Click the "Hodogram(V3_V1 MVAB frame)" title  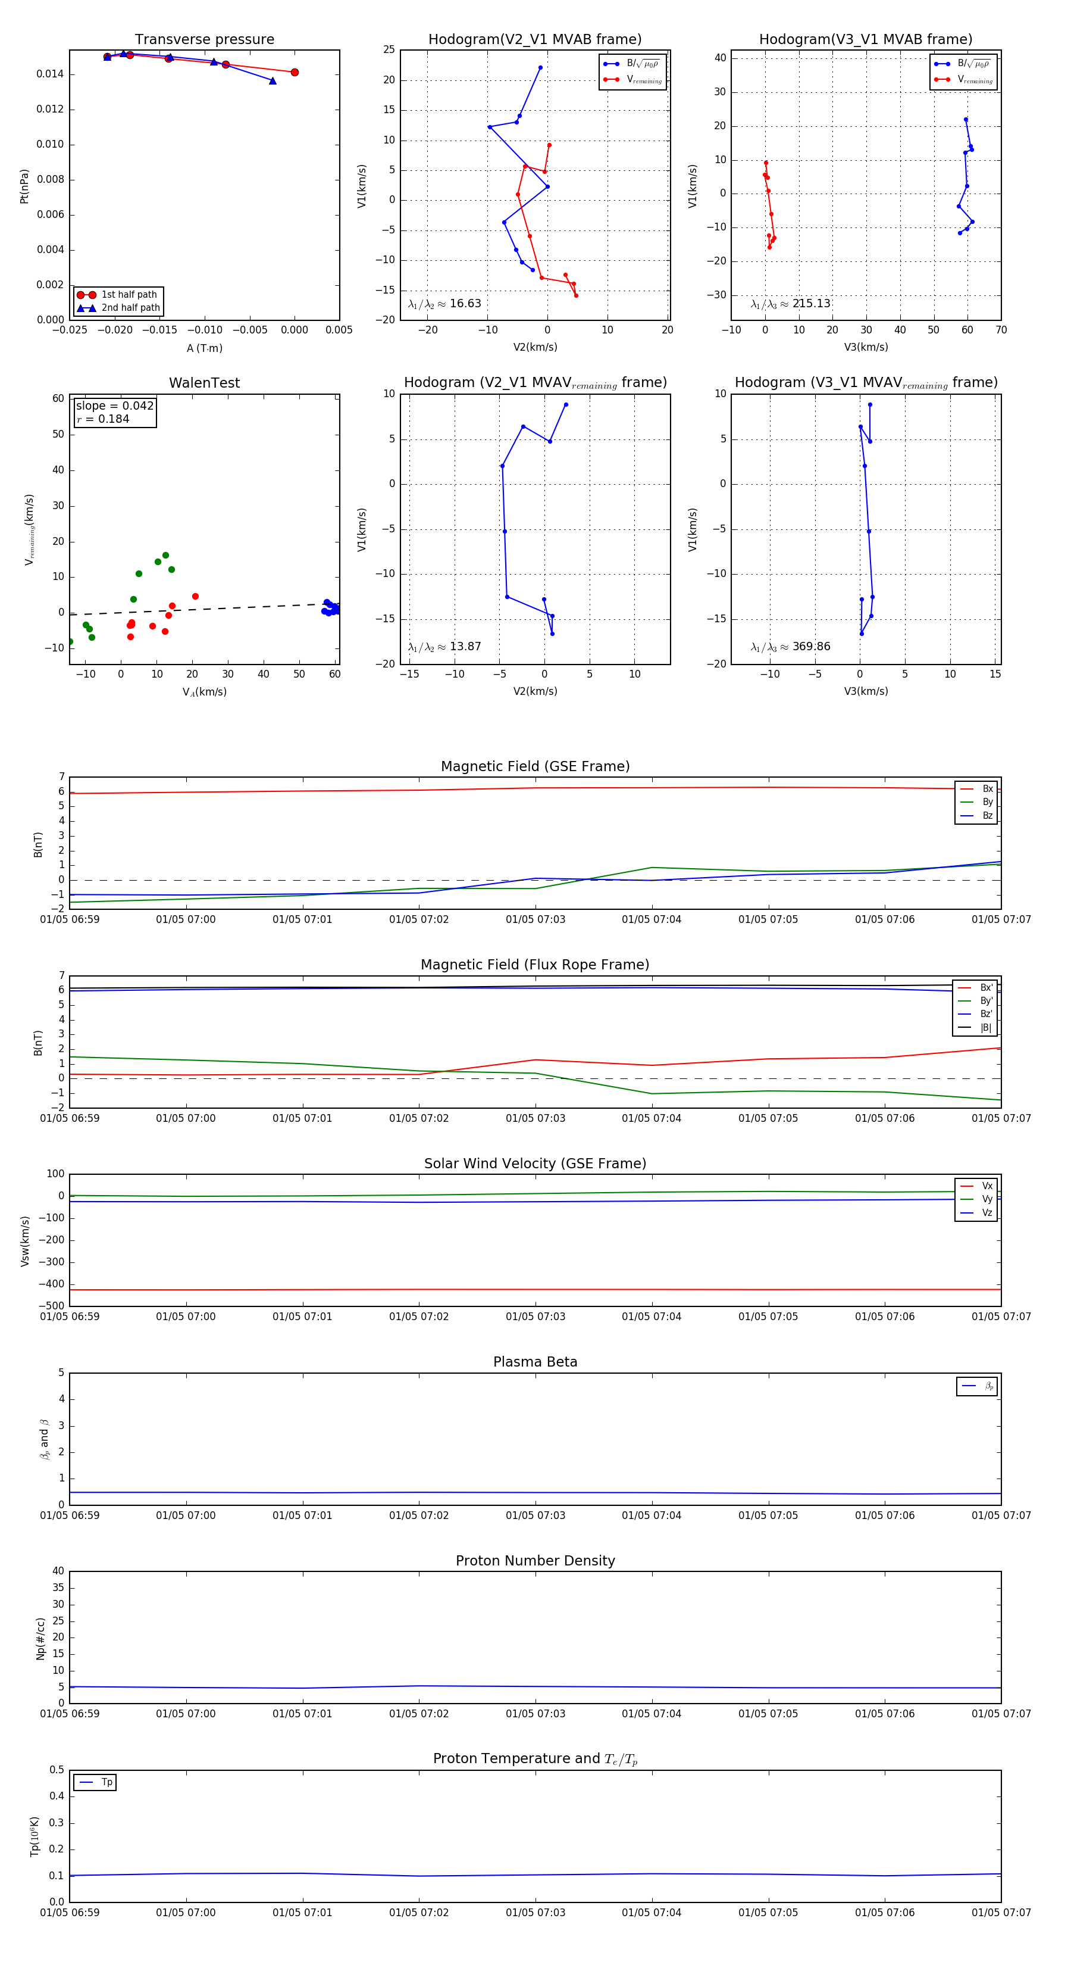click(x=866, y=39)
